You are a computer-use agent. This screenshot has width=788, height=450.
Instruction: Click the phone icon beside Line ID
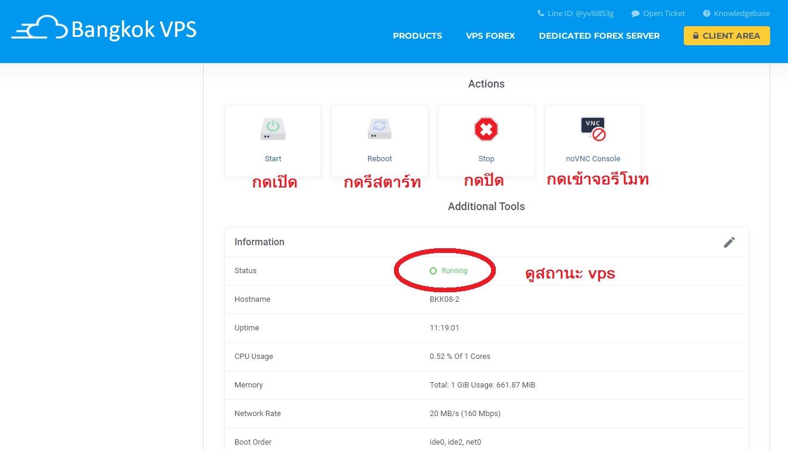point(541,13)
